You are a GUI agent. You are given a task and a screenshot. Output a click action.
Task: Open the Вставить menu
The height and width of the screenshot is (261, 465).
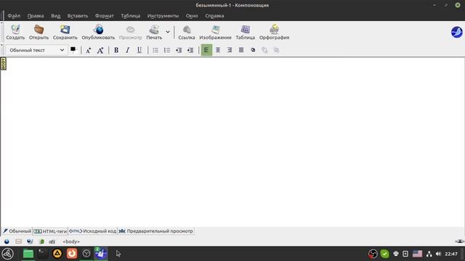(78, 16)
